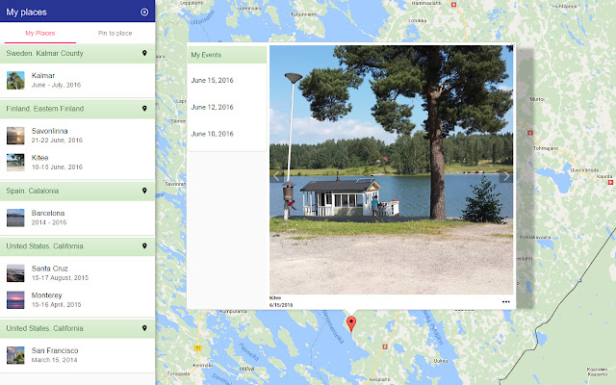The height and width of the screenshot is (385, 616).
Task: Click the 2014 - 2016 date under Barcelona
Action: [49, 222]
